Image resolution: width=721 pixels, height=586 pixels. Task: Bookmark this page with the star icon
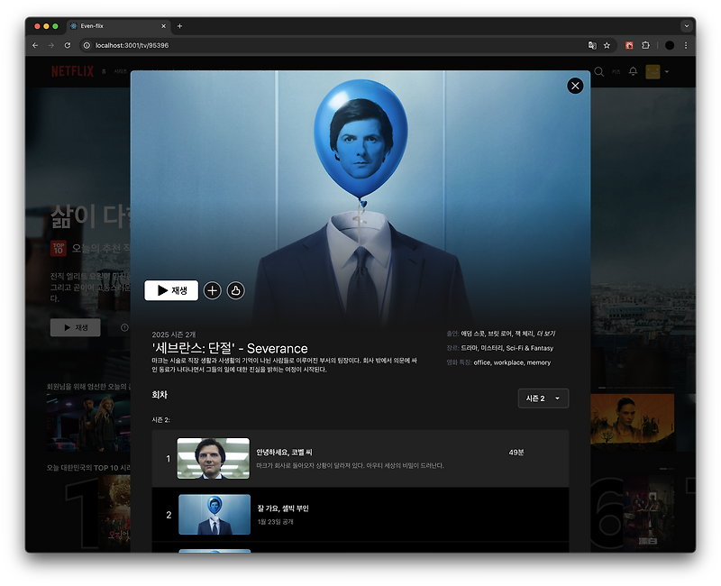(607, 45)
